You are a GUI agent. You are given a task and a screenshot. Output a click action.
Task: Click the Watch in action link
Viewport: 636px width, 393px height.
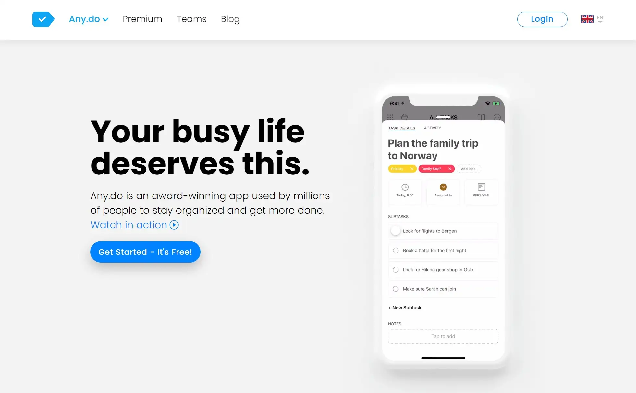(134, 224)
